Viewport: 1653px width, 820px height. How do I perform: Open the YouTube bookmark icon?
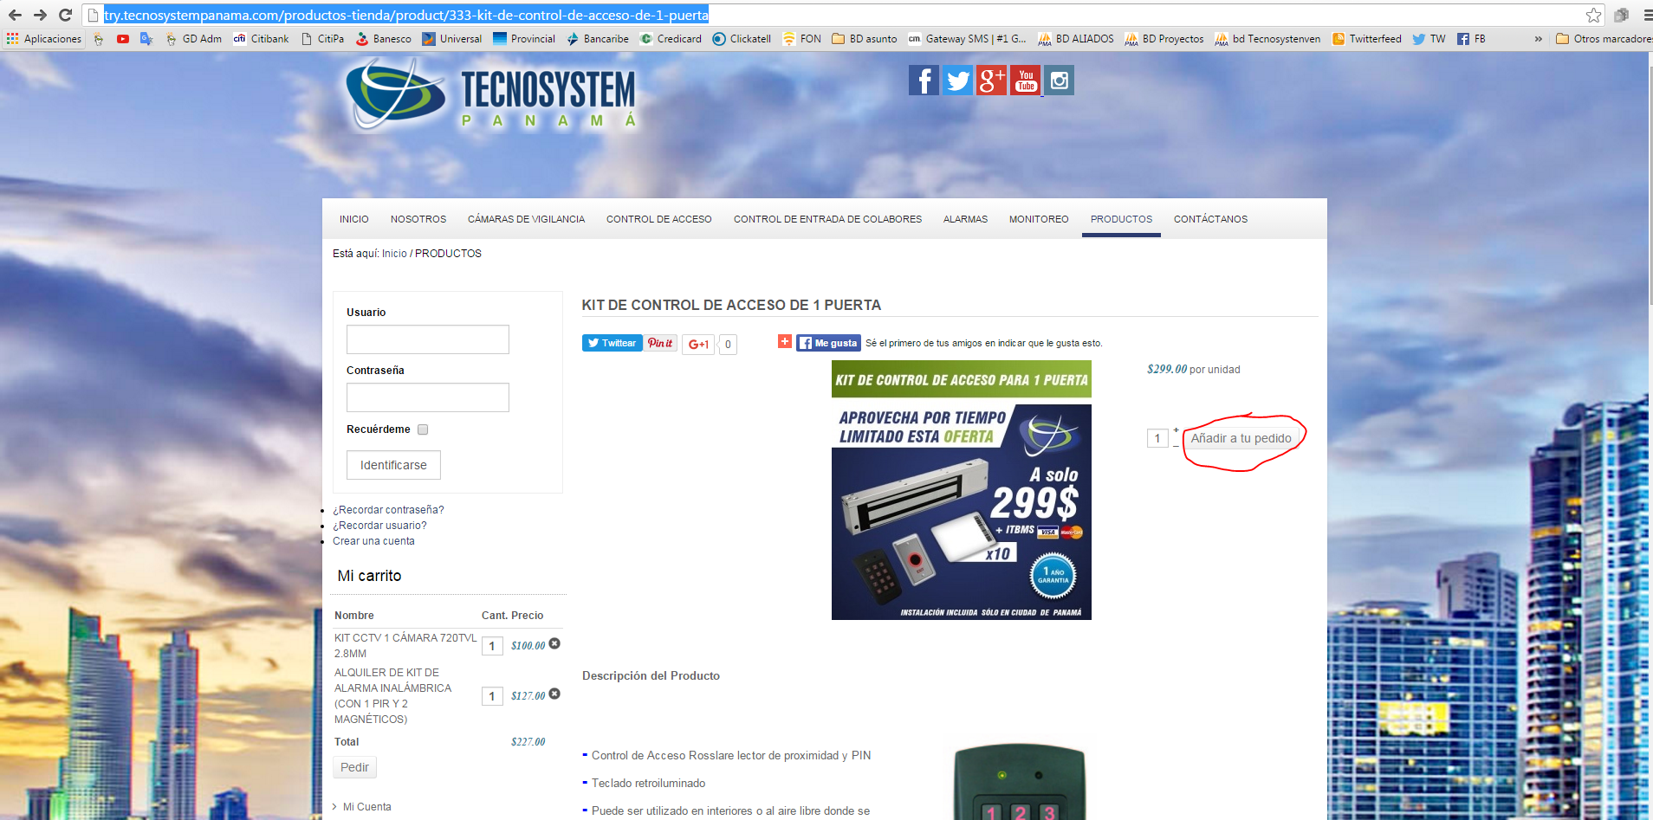(123, 39)
